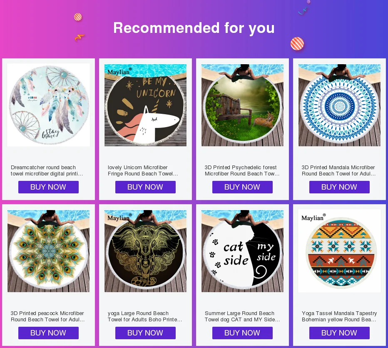
Task: Click Buy Now for Yoga Tassel Mandala Tapestry
Action: tap(340, 333)
